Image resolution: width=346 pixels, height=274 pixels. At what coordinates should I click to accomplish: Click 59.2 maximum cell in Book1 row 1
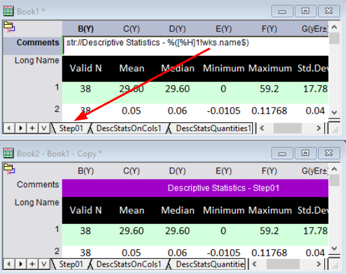(x=269, y=93)
